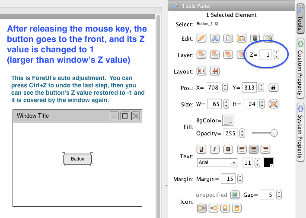The height and width of the screenshot is (218, 306).
Task: Toggle bold text formatting
Action: [x=229, y=149]
